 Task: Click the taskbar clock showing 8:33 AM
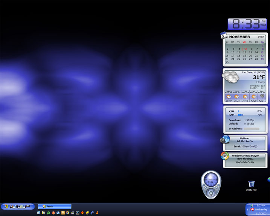(x=261, y=205)
